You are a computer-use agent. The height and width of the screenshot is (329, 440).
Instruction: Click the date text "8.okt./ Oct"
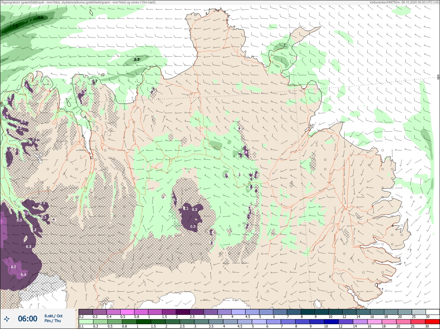click(x=53, y=316)
